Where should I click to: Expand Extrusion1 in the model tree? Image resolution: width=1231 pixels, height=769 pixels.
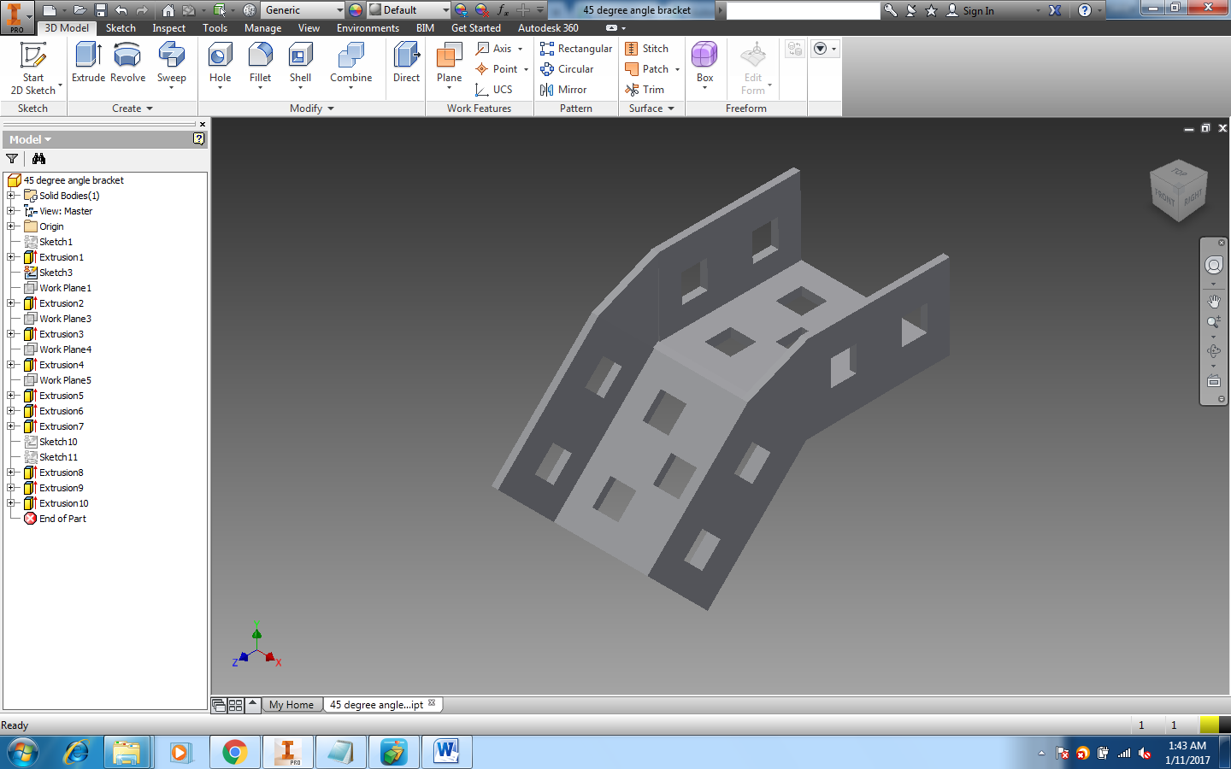(9, 256)
